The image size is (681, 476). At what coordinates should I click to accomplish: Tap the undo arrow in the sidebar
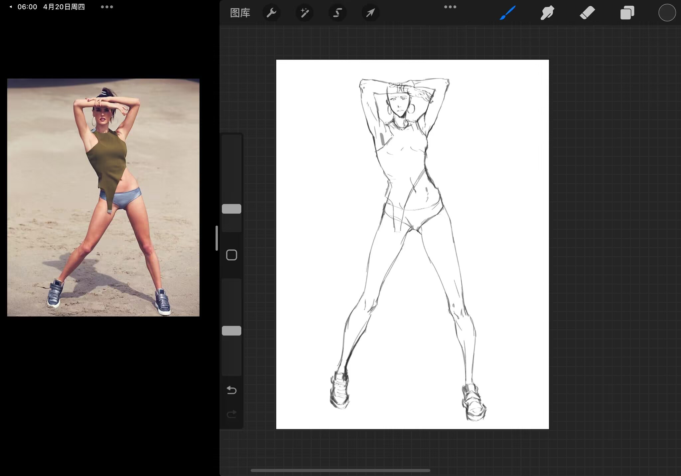point(231,390)
